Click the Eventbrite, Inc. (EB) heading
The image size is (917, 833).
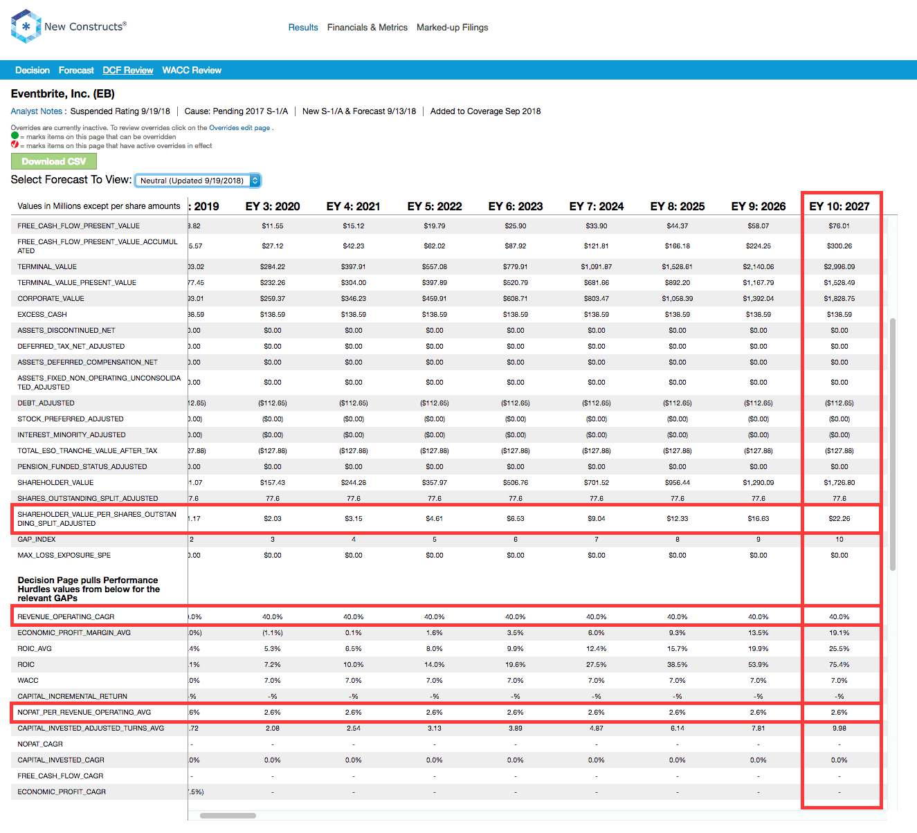tap(63, 94)
